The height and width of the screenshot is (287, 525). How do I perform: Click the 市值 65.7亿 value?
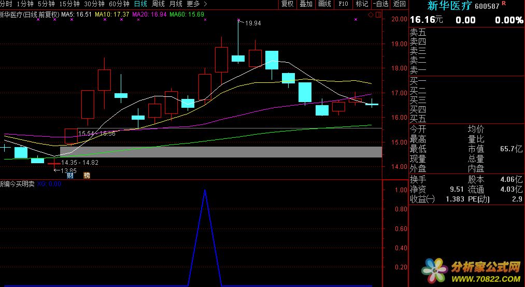(x=512, y=149)
